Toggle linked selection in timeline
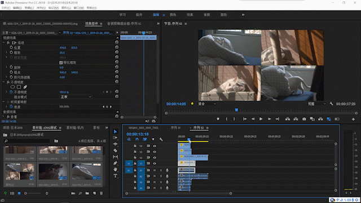The width and height of the screenshot is (361, 203). click(145, 139)
